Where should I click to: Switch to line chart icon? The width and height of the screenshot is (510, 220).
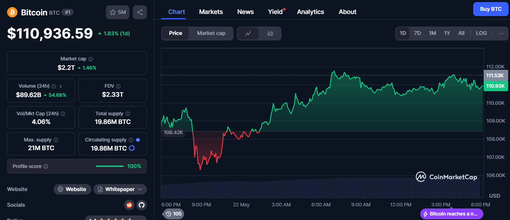tap(248, 34)
